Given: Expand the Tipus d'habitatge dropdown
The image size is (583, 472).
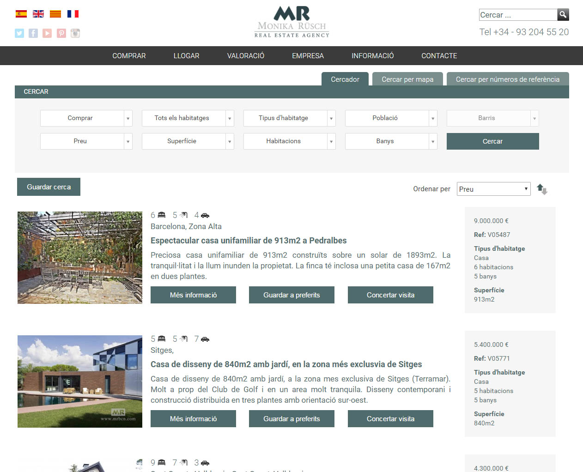Looking at the screenshot, I should 290,118.
